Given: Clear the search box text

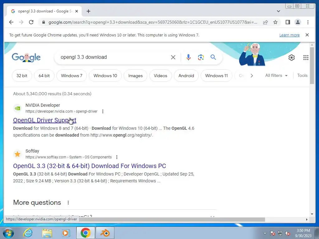Looking at the screenshot, I should 173,57.
